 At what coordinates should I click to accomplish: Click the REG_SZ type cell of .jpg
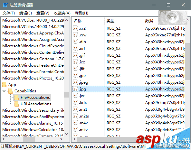pos(113,89)
